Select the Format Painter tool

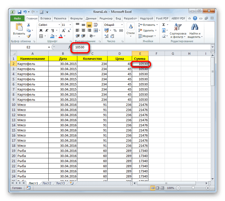29,37
